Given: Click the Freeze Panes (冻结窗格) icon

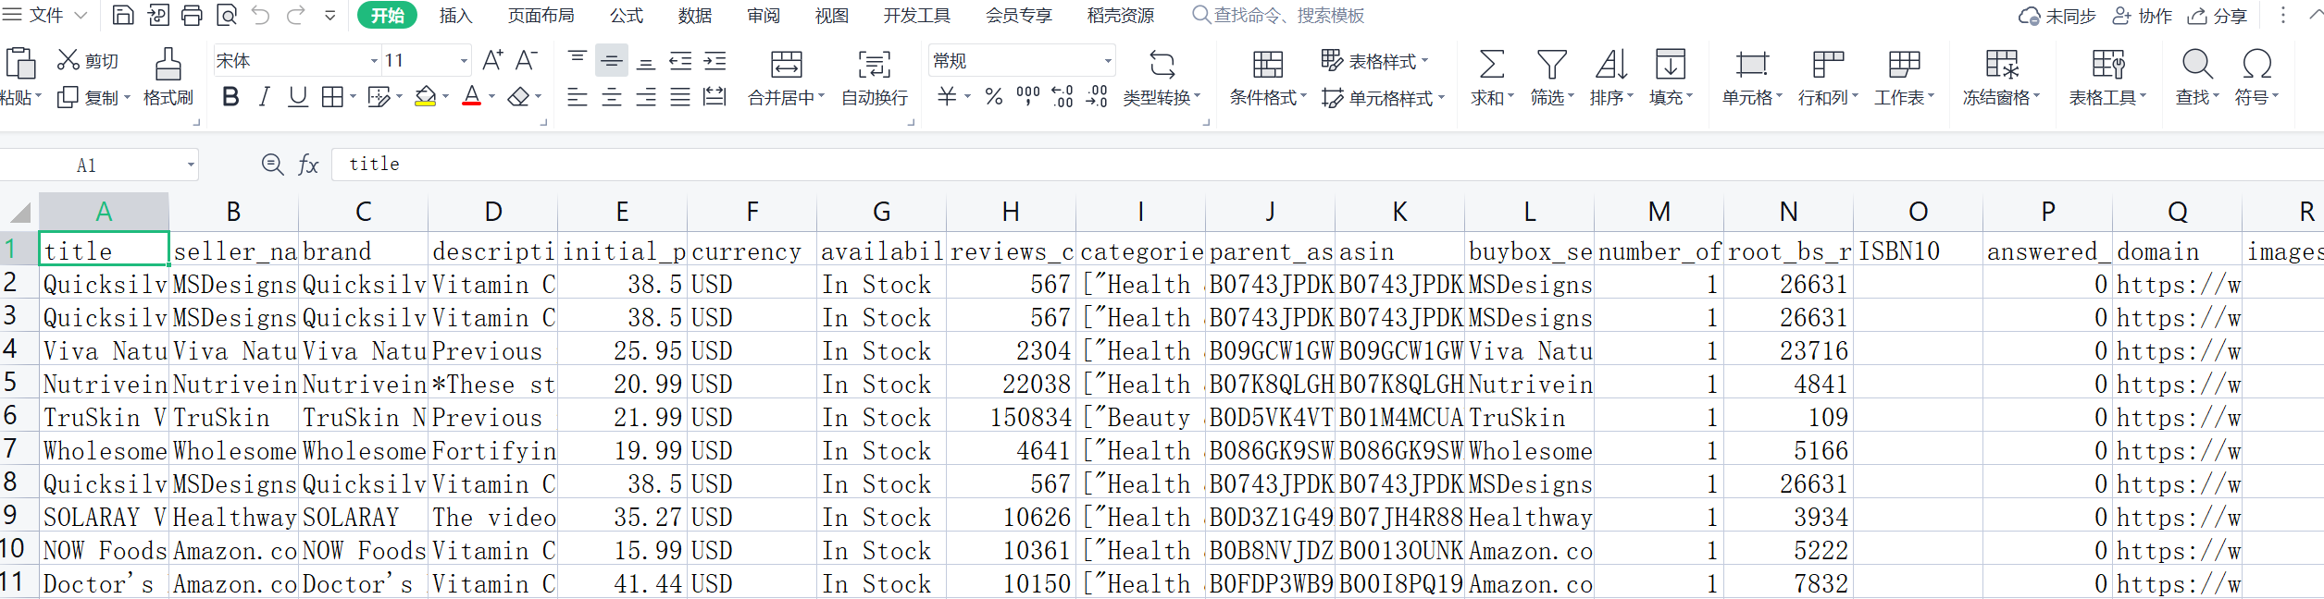Looking at the screenshot, I should [2002, 64].
